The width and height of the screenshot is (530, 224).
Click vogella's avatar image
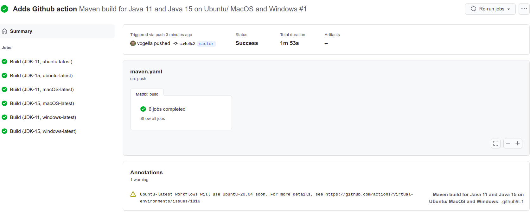(133, 43)
